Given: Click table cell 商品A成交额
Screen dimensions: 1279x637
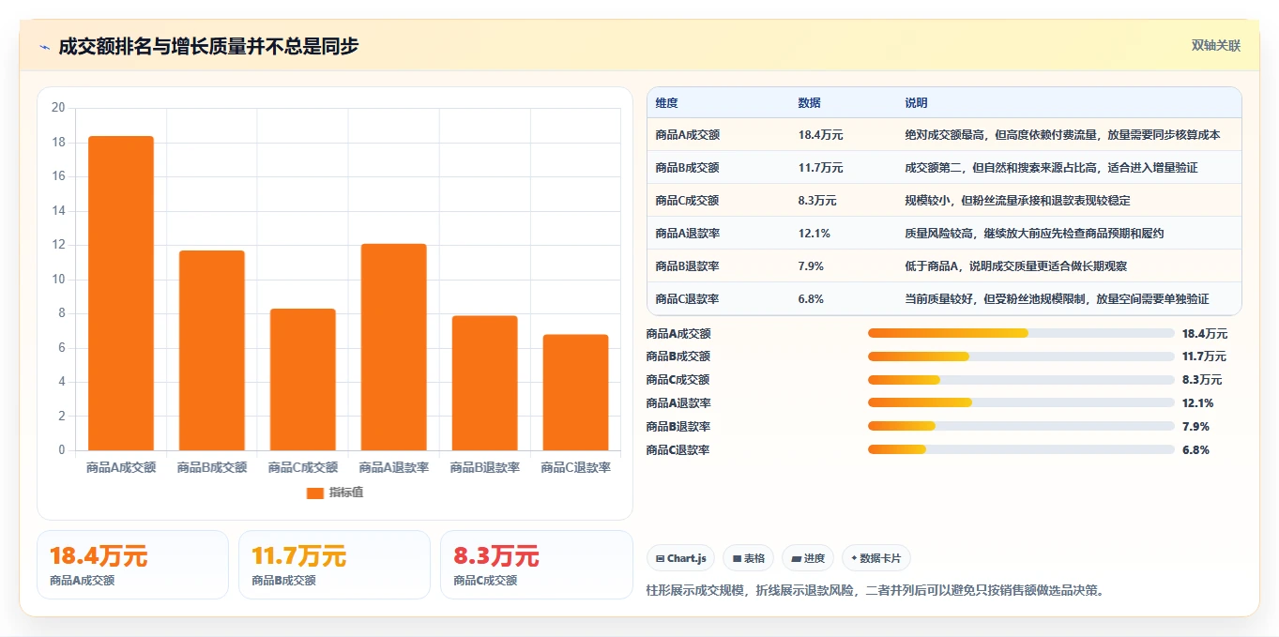Looking at the screenshot, I should click(x=687, y=135).
